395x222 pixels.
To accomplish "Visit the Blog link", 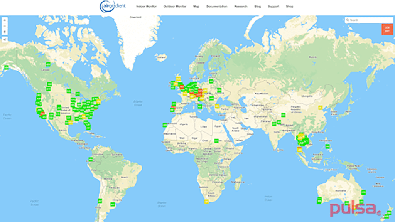I will coord(257,6).
